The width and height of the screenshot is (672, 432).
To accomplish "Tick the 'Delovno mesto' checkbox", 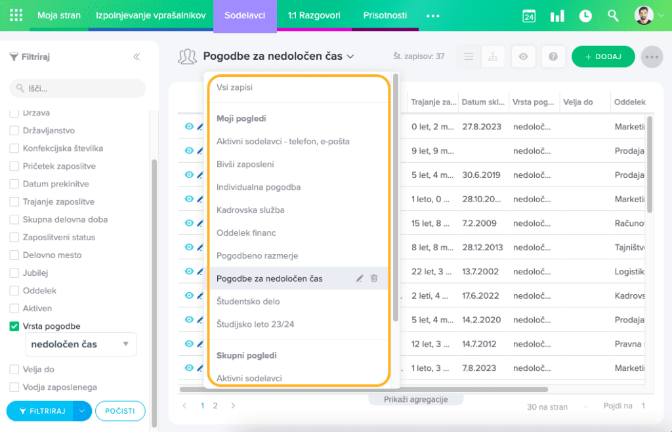I will coord(14,255).
